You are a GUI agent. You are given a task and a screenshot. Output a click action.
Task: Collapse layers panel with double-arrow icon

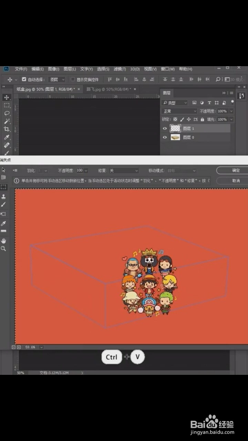click(x=224, y=93)
